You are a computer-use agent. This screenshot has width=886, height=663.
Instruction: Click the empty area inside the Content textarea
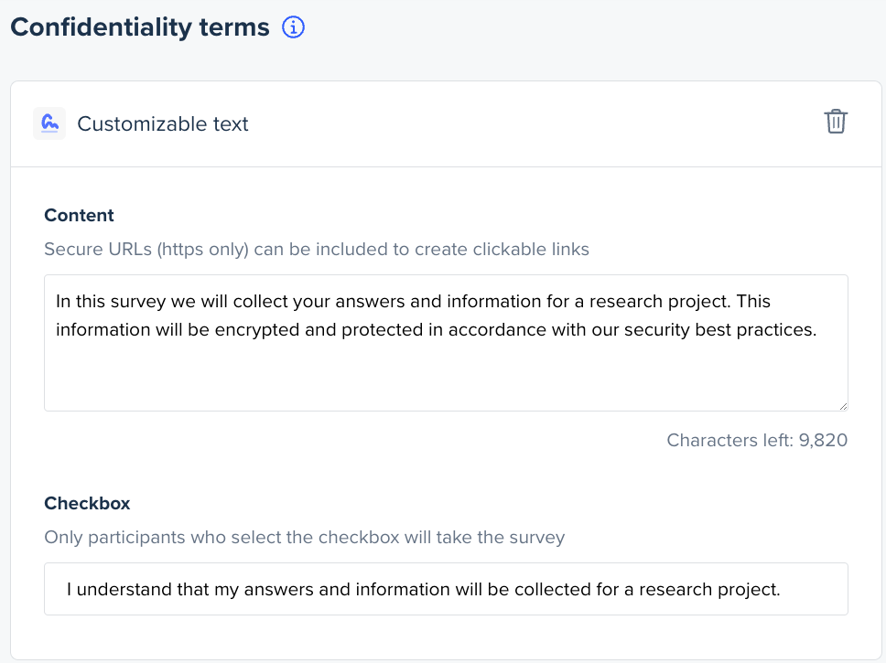tap(446, 380)
